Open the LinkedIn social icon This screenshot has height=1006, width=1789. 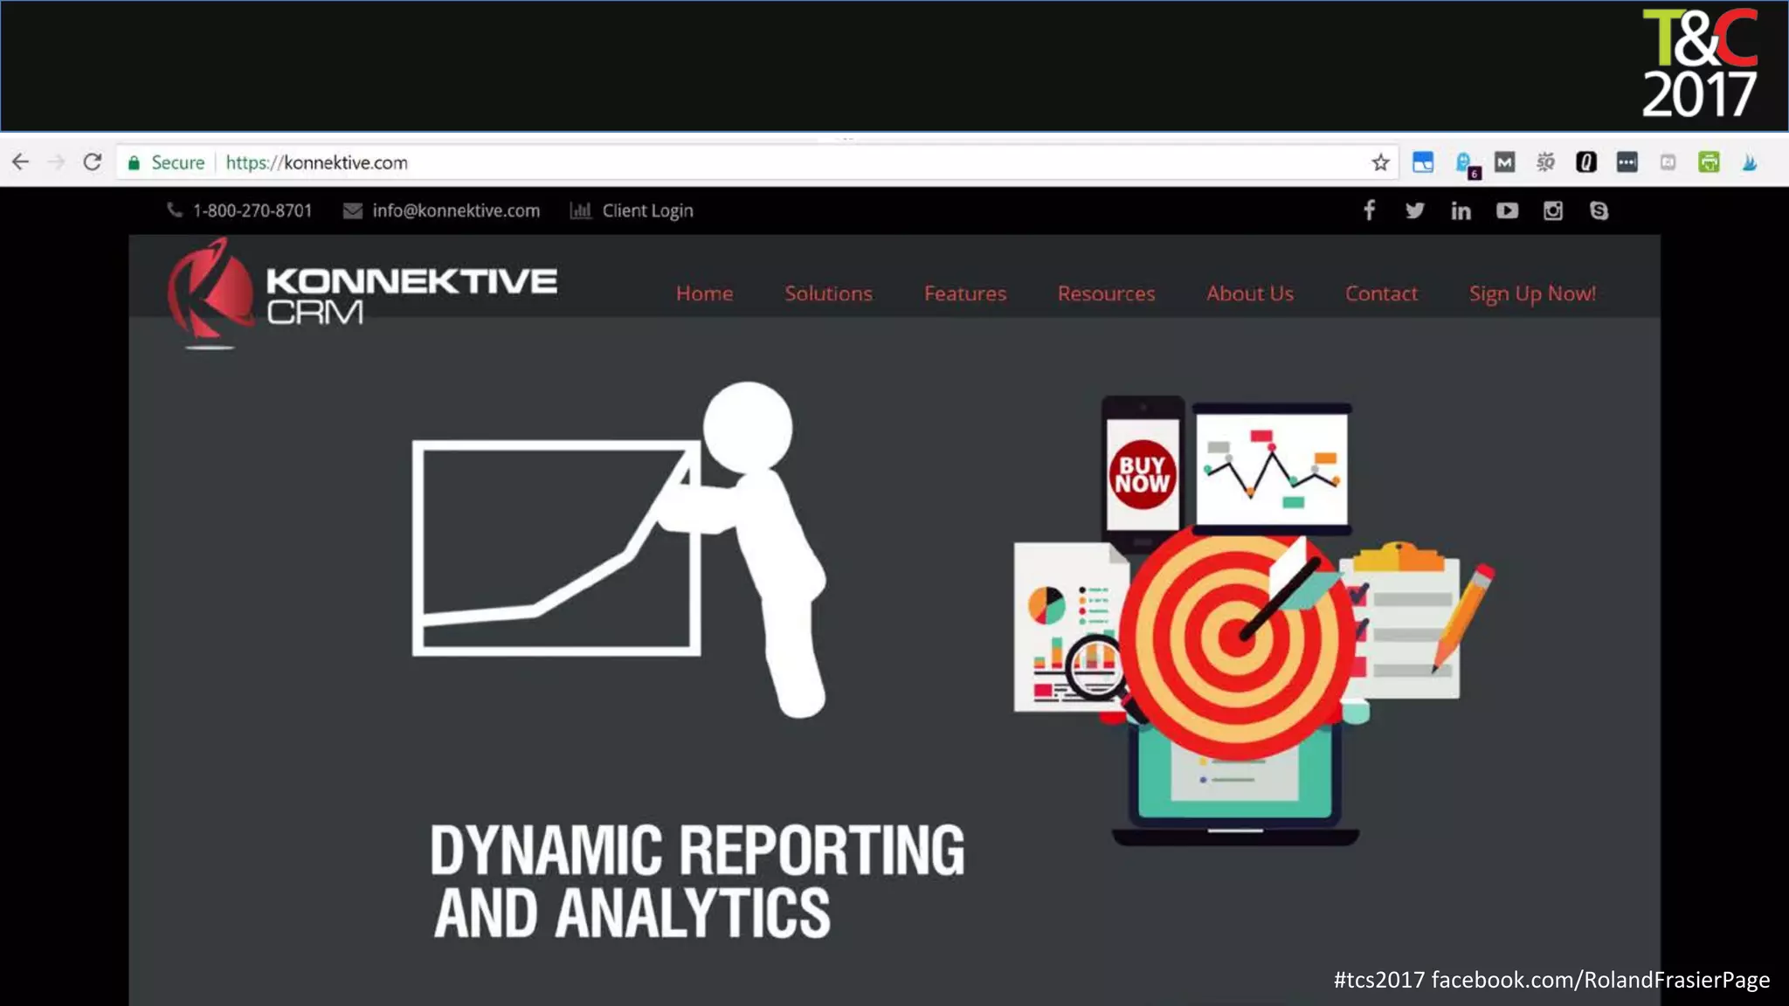pyautogui.click(x=1461, y=210)
